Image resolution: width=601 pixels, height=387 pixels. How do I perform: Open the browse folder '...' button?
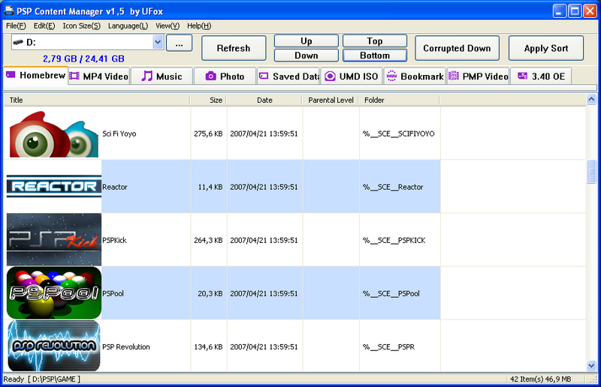click(179, 43)
